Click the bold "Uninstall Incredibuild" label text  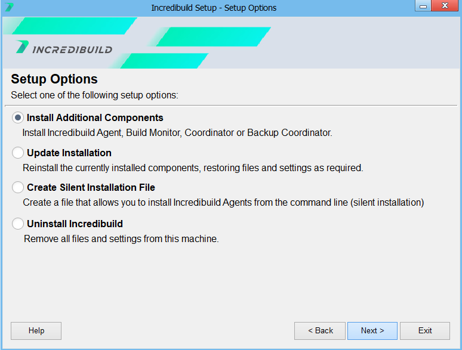75,224
